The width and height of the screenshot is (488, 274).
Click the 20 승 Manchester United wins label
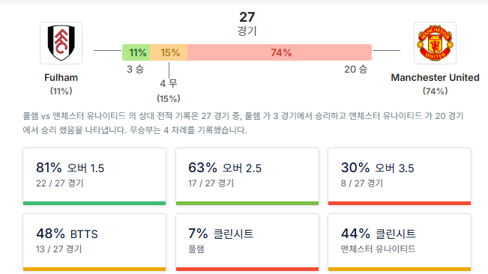(355, 69)
